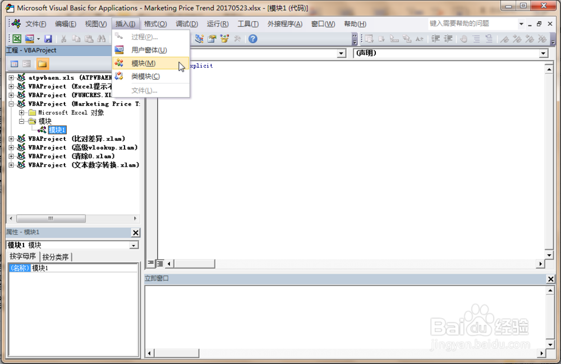
Task: Expand the VBAProject (高级vlookup.xlam) node
Action: [x=11, y=148]
